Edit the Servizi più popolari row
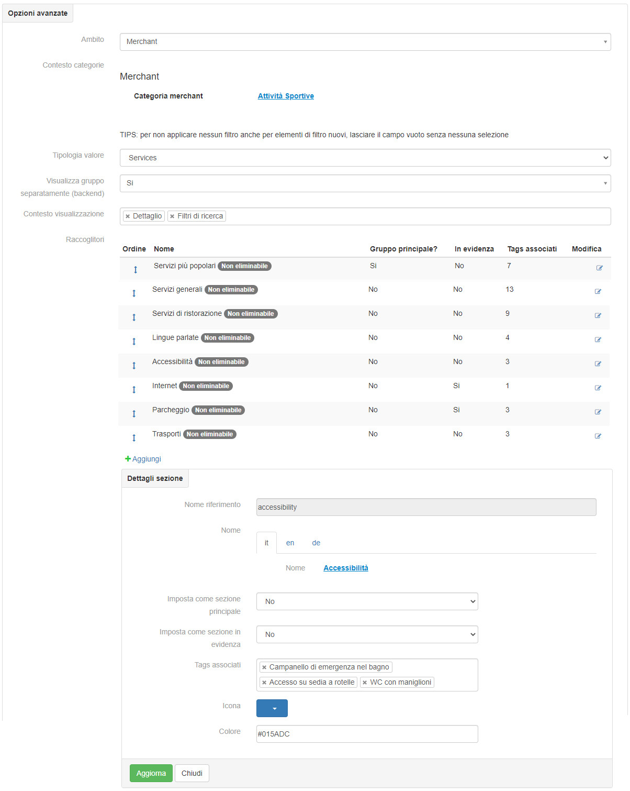 pyautogui.click(x=599, y=268)
